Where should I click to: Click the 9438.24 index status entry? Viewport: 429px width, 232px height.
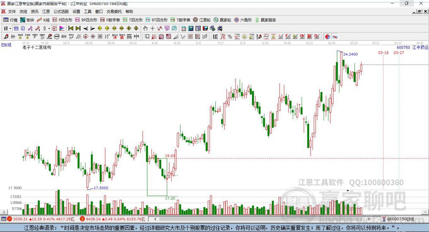[x=112, y=219]
